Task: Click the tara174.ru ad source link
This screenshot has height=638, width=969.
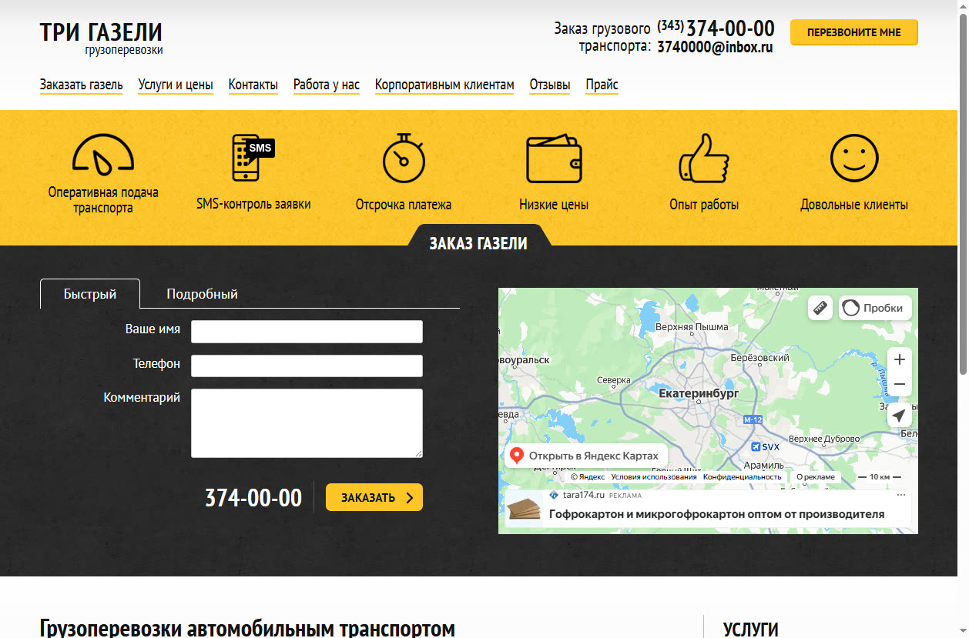Action: tap(583, 495)
